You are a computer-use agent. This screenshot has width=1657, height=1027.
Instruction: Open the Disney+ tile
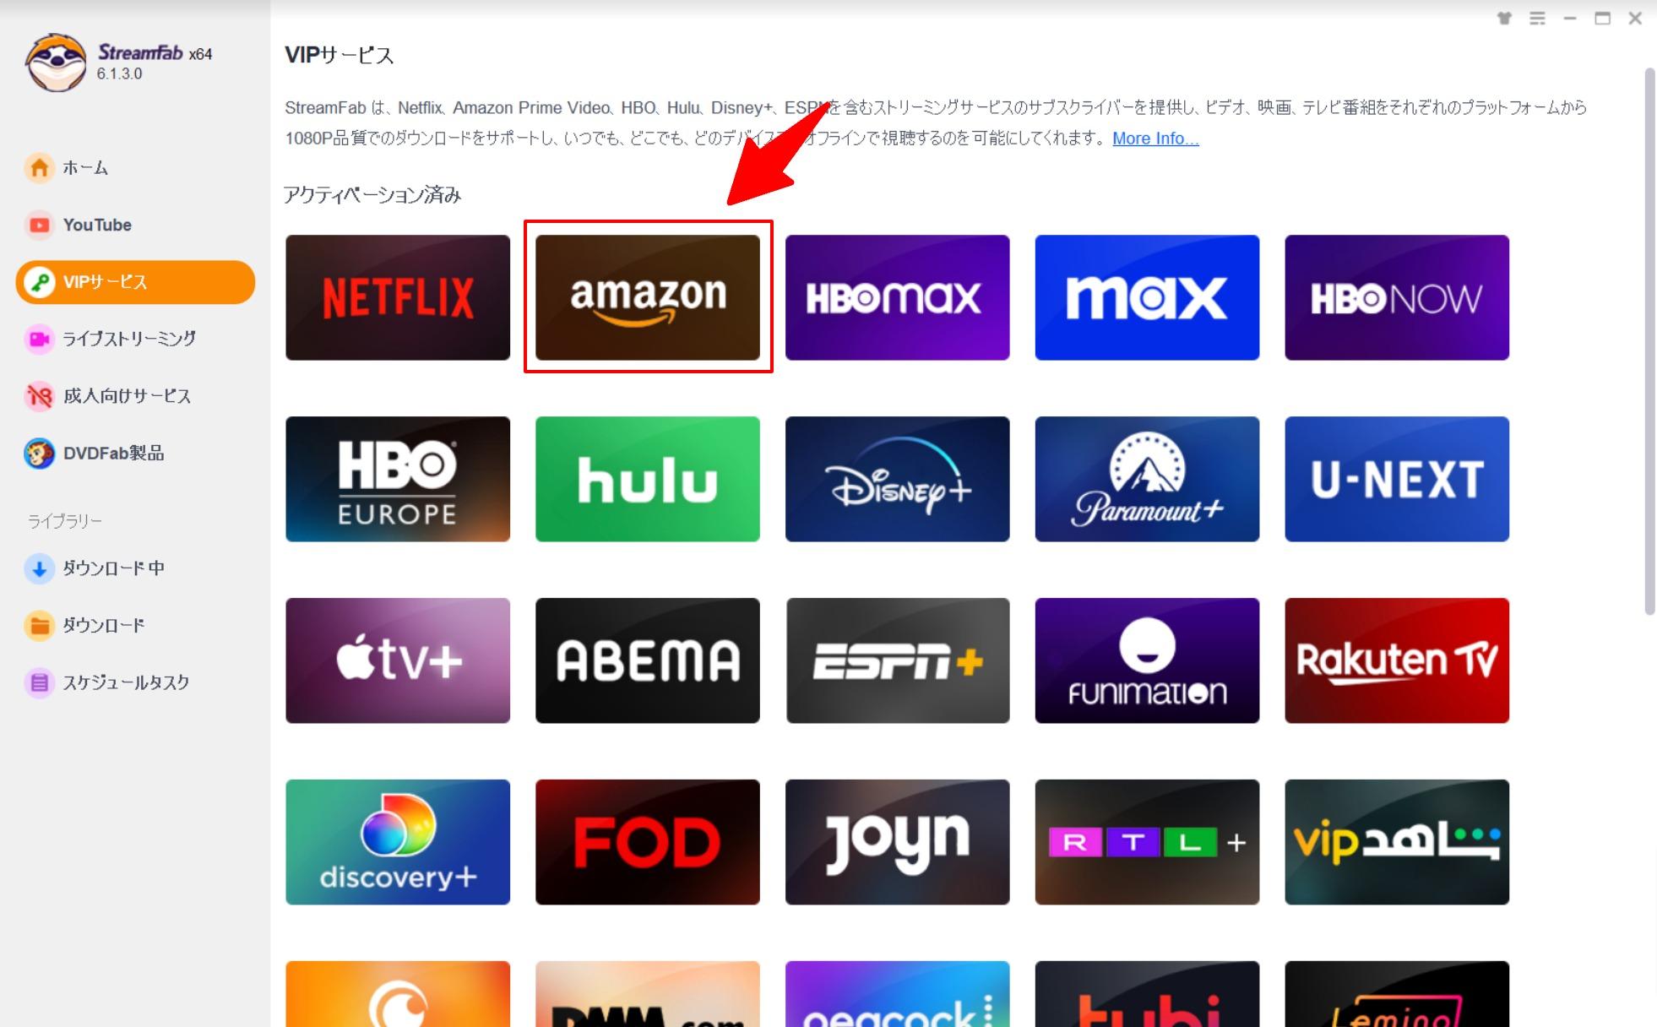(x=898, y=479)
